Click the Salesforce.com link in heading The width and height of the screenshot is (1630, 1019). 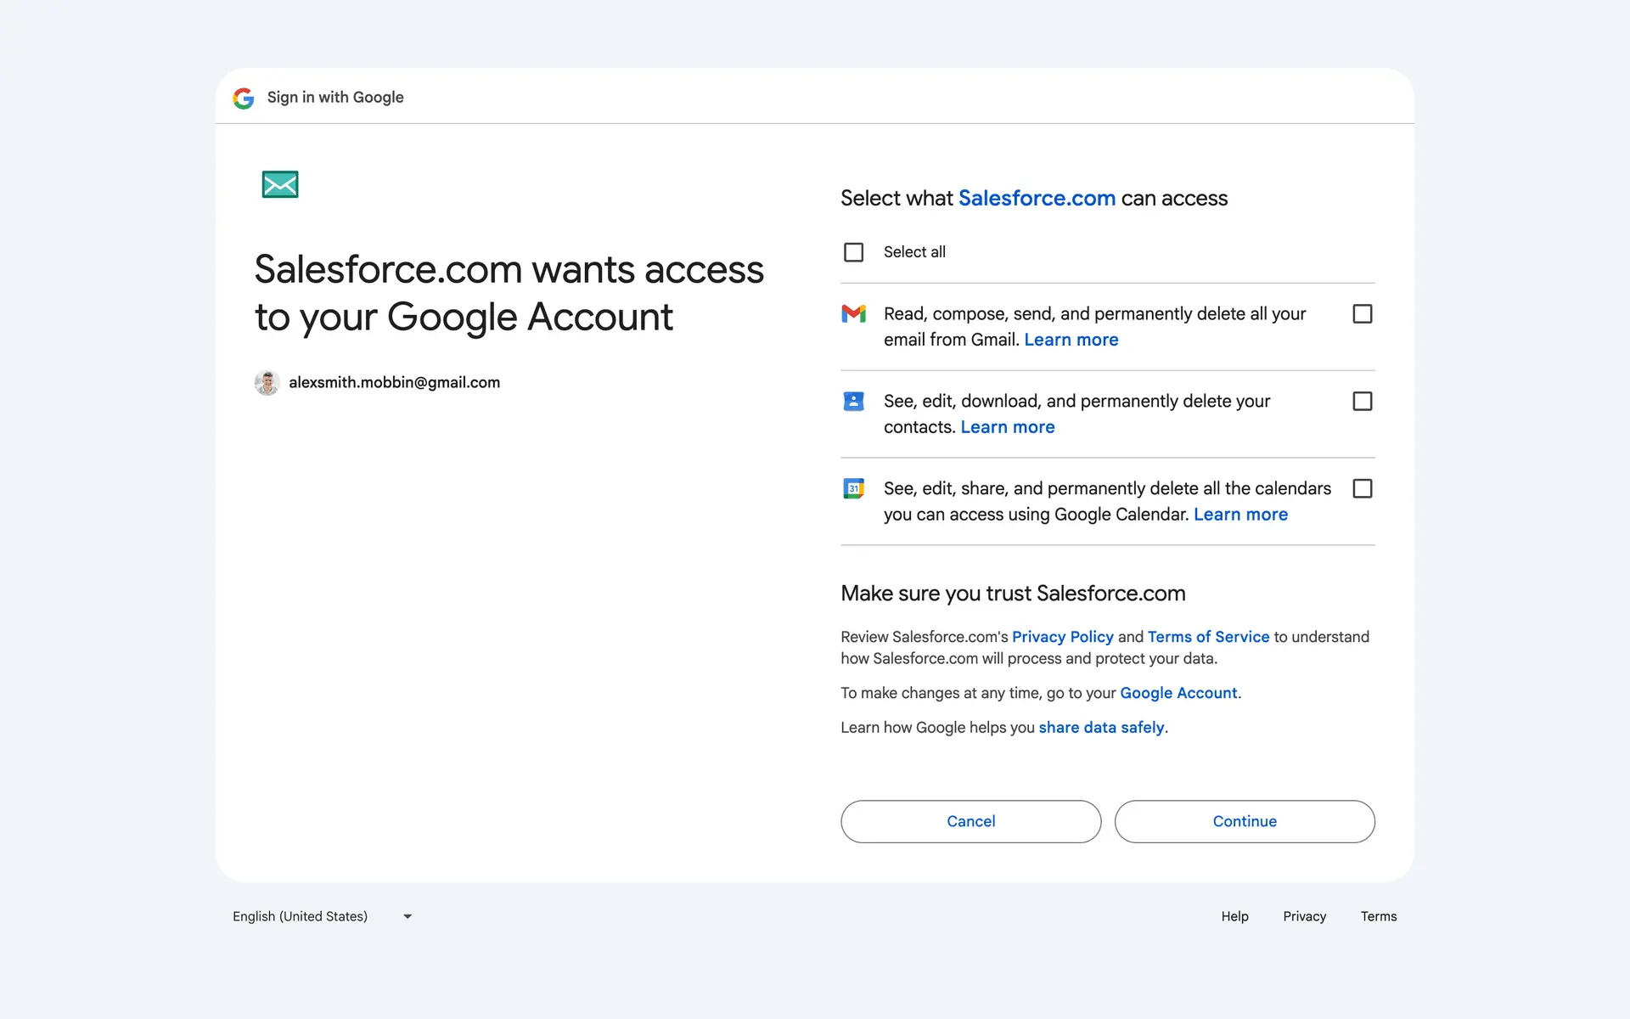[1037, 199]
